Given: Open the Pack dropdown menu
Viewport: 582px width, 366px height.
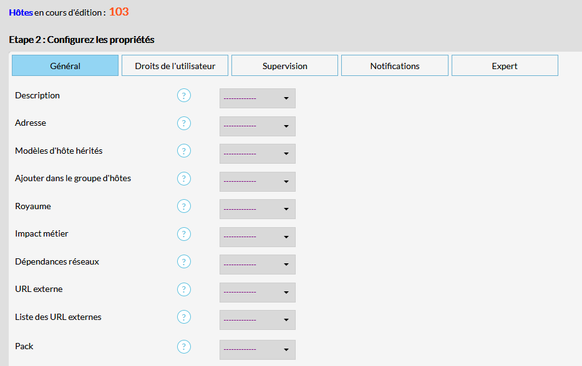Looking at the screenshot, I should tap(257, 349).
